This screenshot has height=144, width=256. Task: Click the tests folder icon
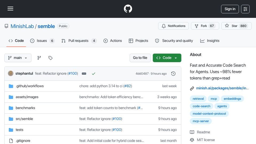point(11,130)
